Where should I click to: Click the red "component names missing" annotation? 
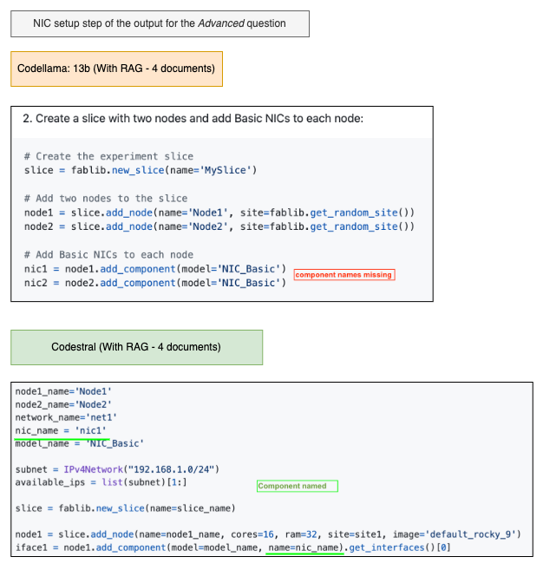tap(343, 275)
